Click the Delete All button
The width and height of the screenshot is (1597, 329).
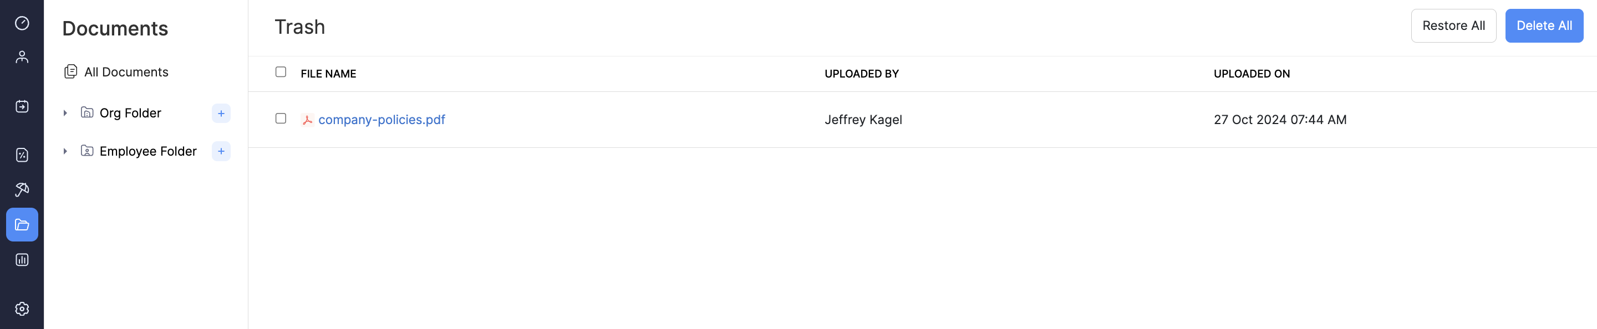1544,26
